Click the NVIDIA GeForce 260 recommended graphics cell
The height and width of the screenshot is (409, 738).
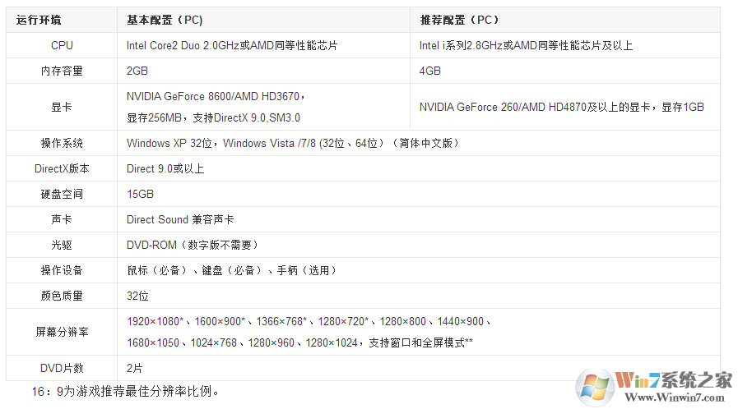point(561,107)
